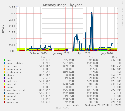Click the shmem dark green swatch
Image resolution: width=125 pixels, height=111 pixels.
[x=4, y=75]
